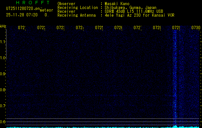Click the 0730 time marker
The width and height of the screenshot is (202, 128).
point(196,28)
